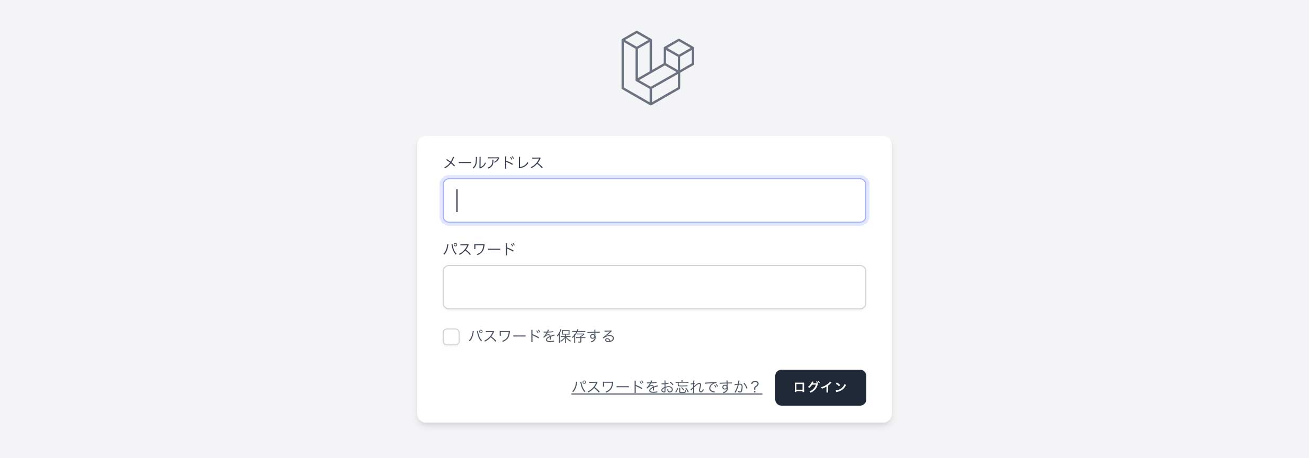Viewport: 1309px width, 458px height.
Task: Open the パスワードをお忘れですか? link
Action: pos(666,387)
